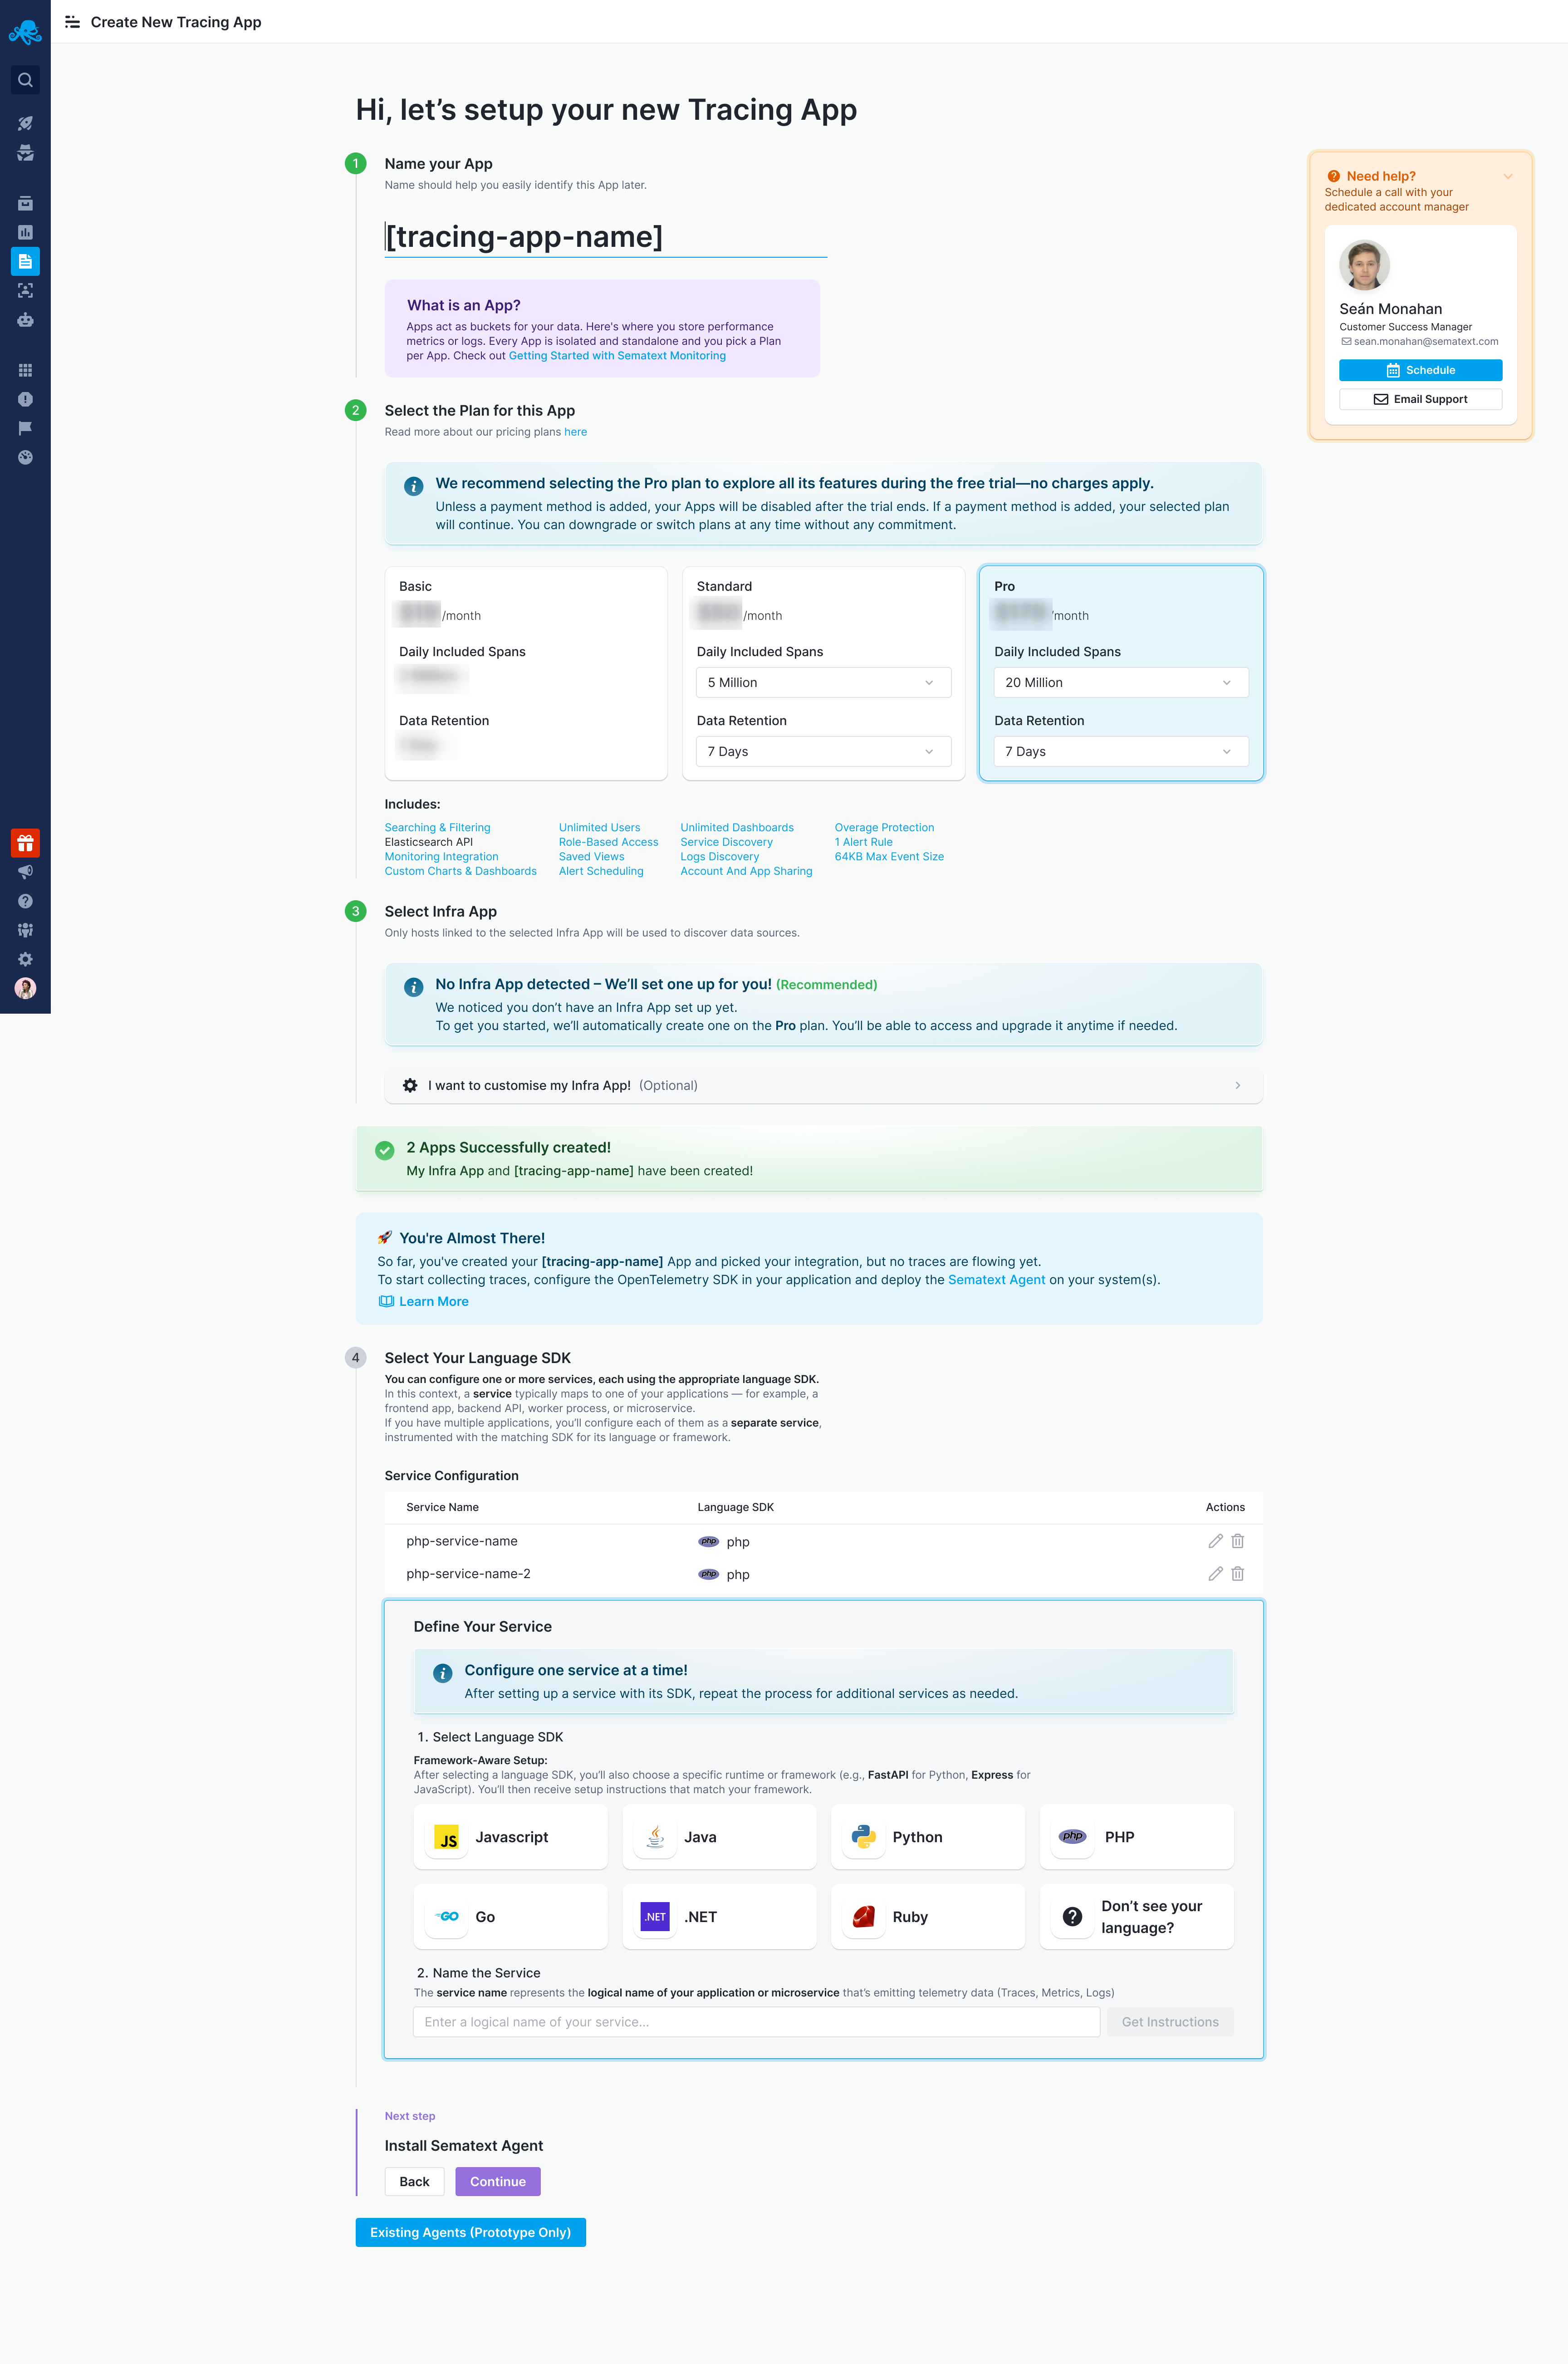
Task: Open the sidebar search
Action: [25, 80]
